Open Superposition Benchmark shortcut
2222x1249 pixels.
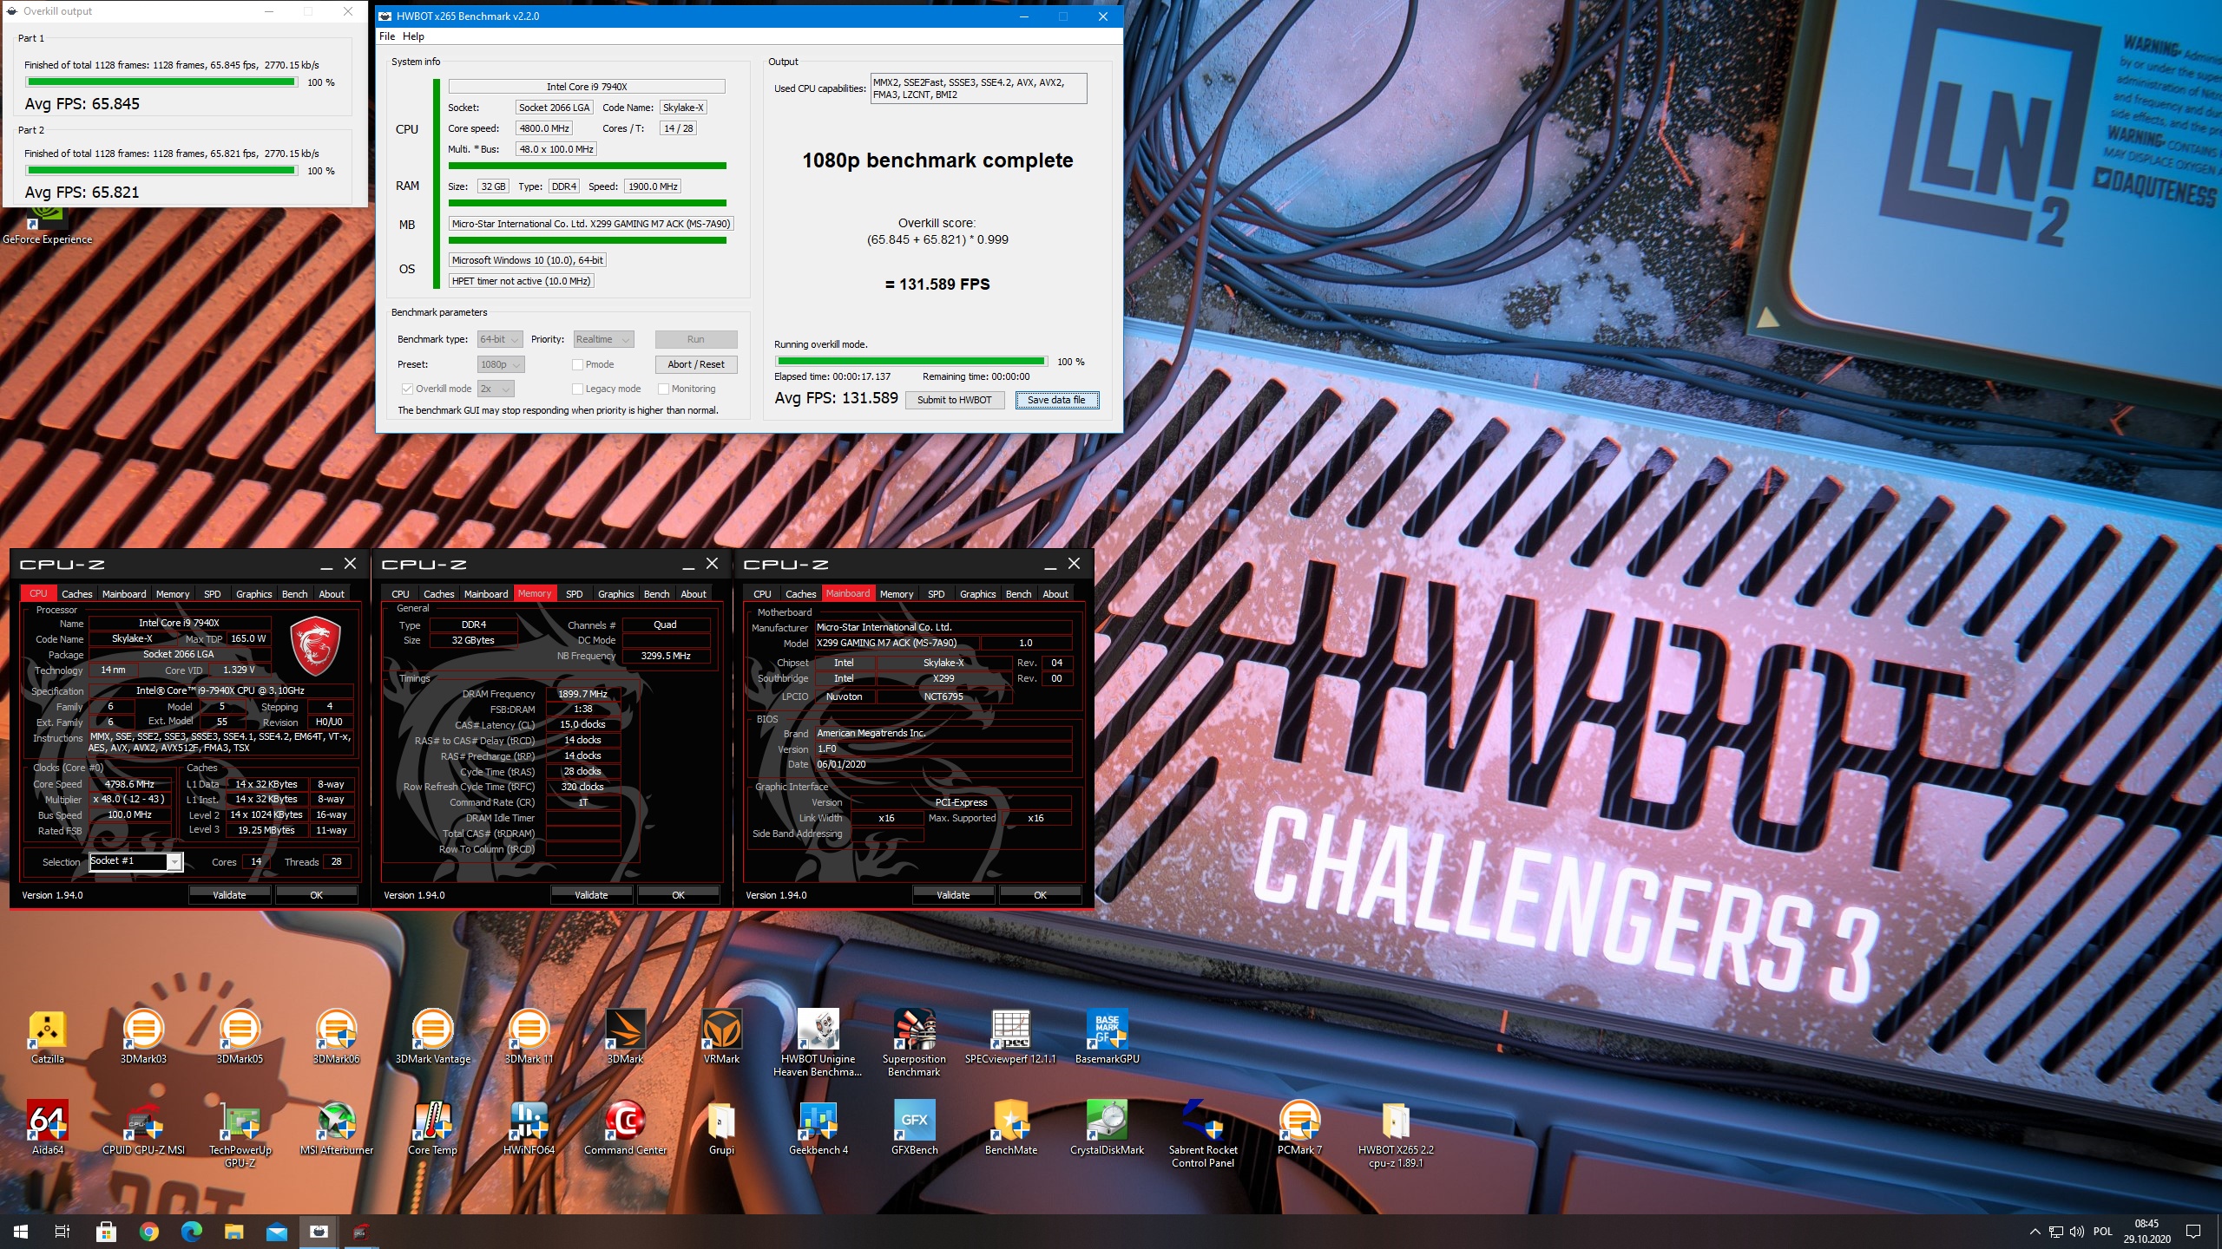pos(914,1043)
